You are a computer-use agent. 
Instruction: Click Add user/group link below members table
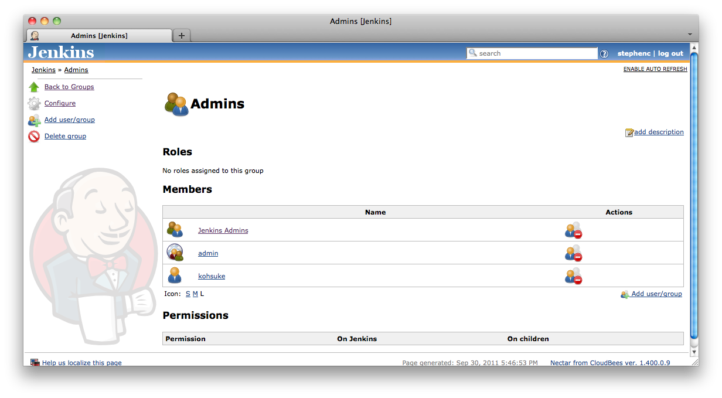point(656,294)
